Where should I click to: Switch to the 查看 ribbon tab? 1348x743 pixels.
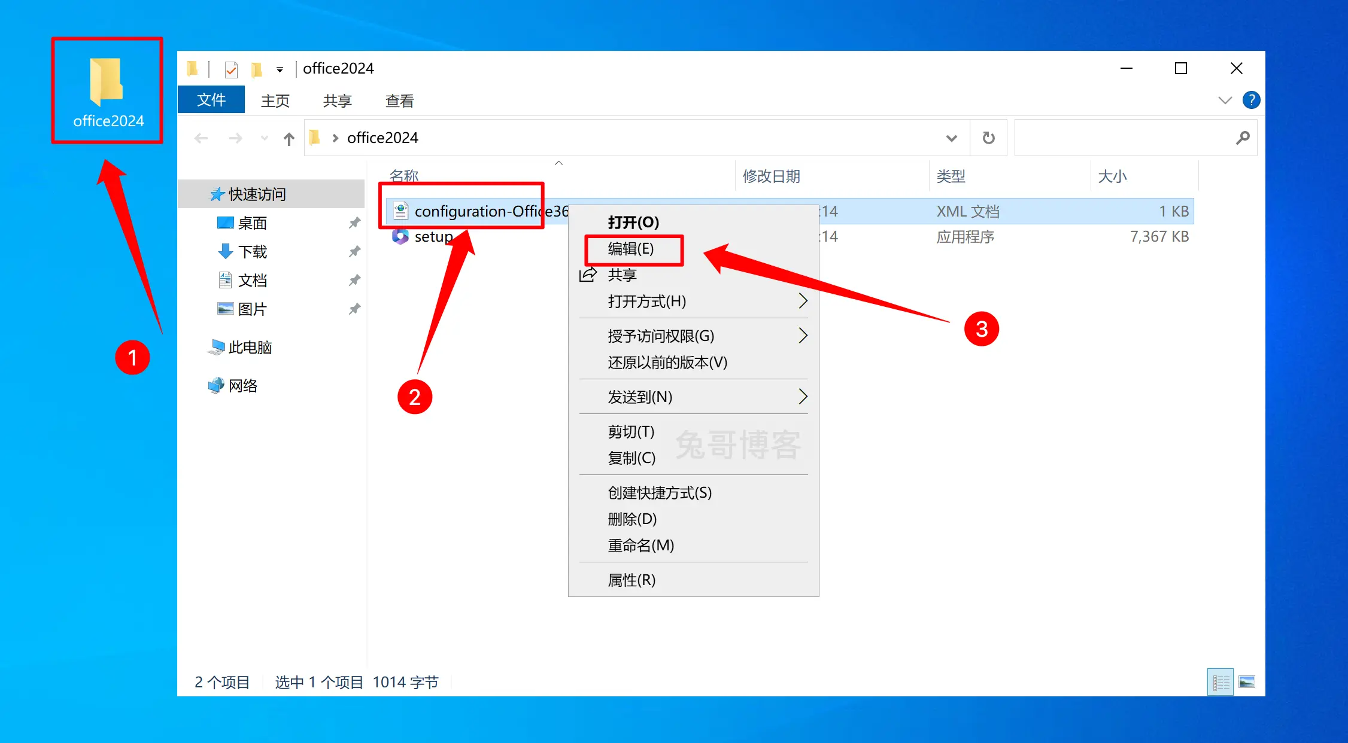(x=400, y=101)
